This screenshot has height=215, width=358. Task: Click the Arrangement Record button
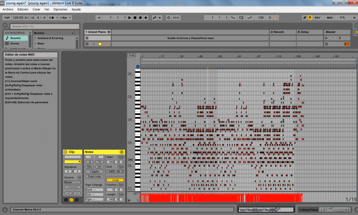click(x=140, y=18)
